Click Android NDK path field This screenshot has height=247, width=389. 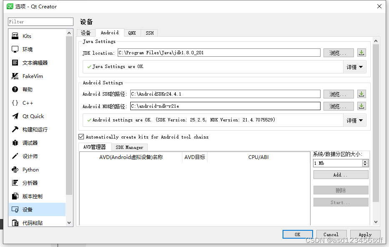coord(225,106)
